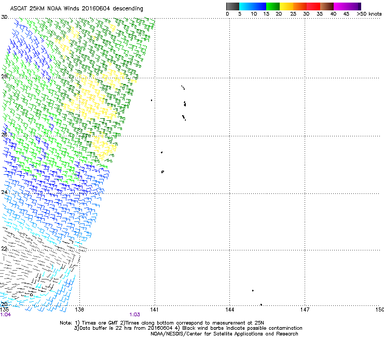384x337 pixels.
Task: Click the latitude label '22'
Action: pyautogui.click(x=4, y=248)
